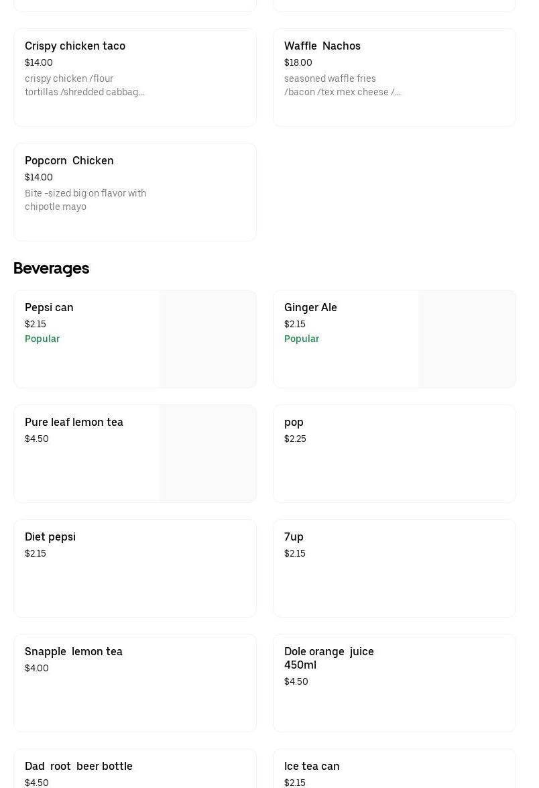Viewport: 539px width, 788px height.
Task: Click the Ginger Ale image placeholder
Action: 467,339
